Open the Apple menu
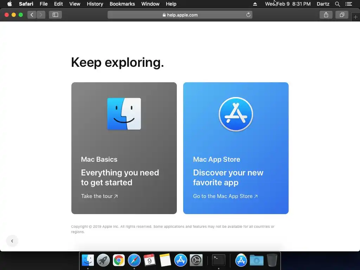Image resolution: width=360 pixels, height=270 pixels. (9, 4)
